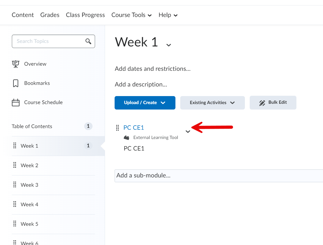Expand the Week 1 title dropdown arrow

pyautogui.click(x=169, y=45)
